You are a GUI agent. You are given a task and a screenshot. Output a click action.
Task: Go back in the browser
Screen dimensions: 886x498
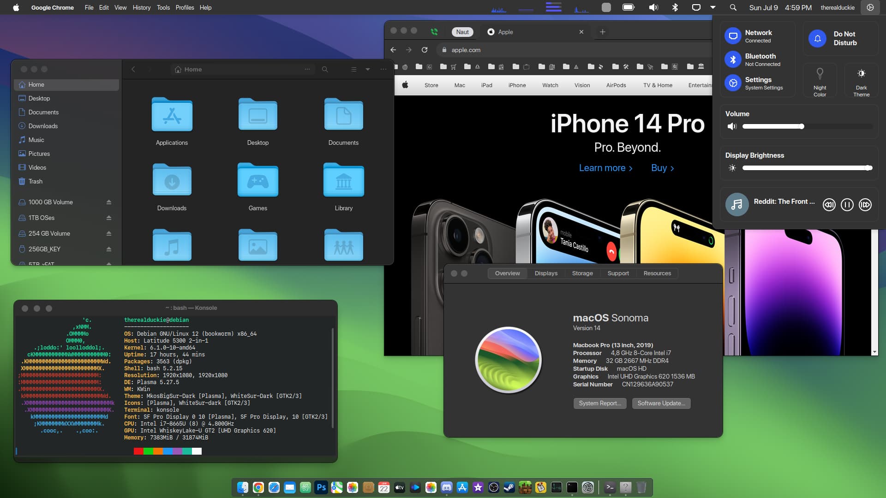(x=393, y=50)
